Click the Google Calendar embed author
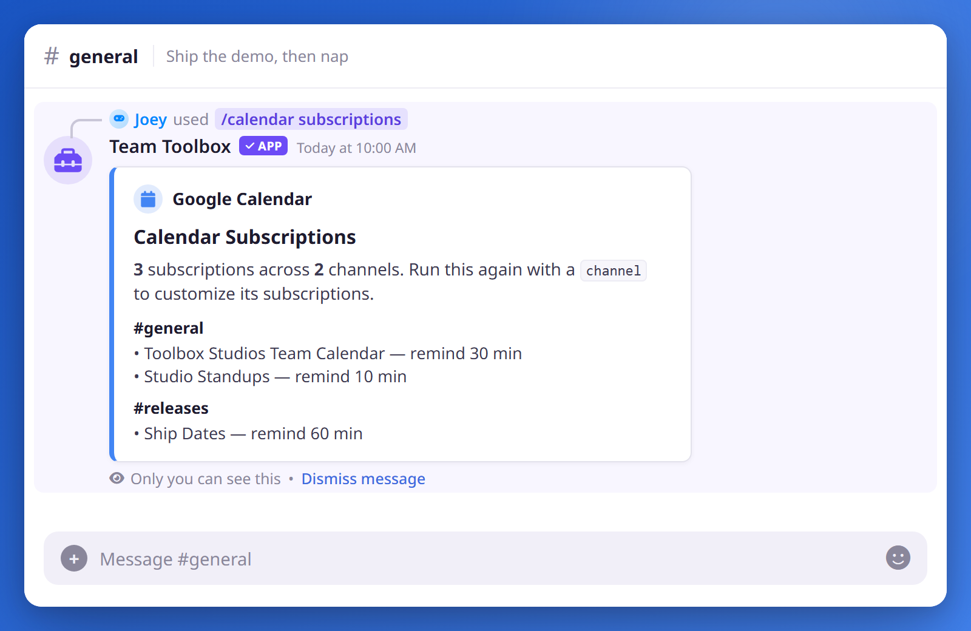The height and width of the screenshot is (631, 971). pyautogui.click(x=242, y=199)
